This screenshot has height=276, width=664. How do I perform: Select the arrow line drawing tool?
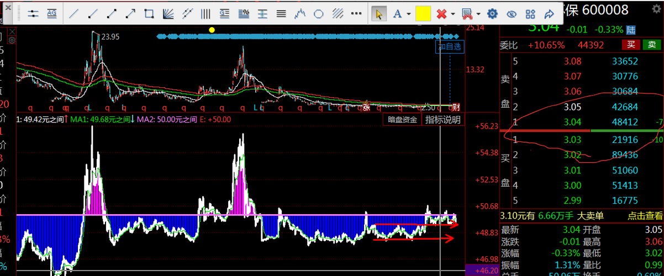pos(130,13)
